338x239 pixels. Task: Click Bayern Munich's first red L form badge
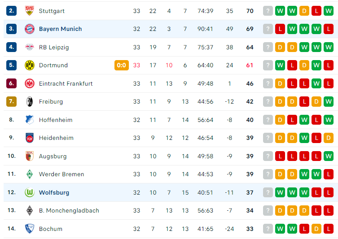coord(280,29)
